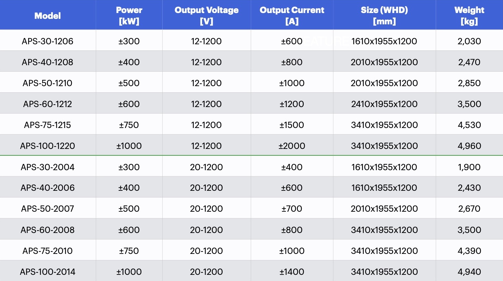Screen dimensions: 503x281
Task: Click the APS-100-1220 model cell
Action: point(48,146)
